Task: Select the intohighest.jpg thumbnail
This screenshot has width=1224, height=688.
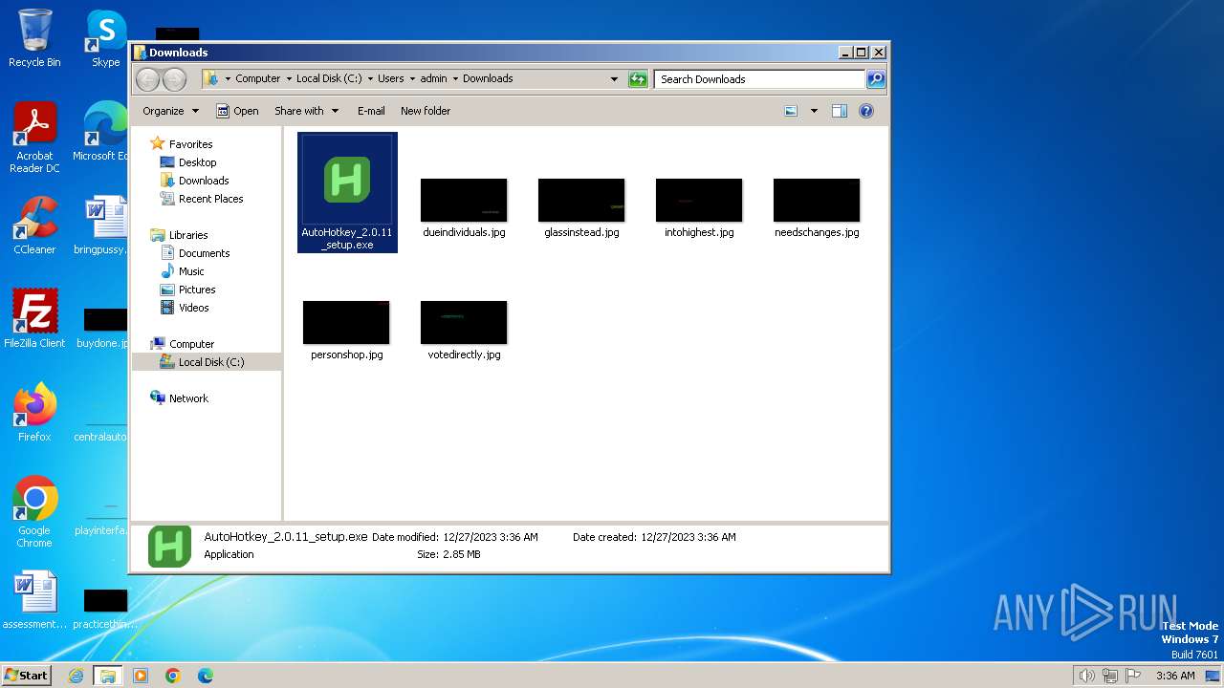Action: pos(699,200)
